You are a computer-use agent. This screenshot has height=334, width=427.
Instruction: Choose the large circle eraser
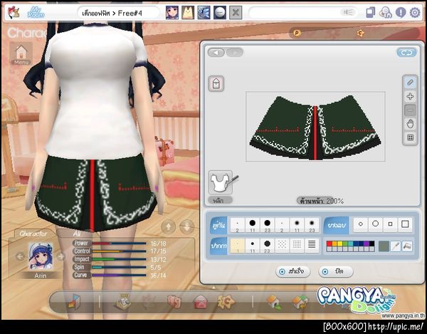375,224
